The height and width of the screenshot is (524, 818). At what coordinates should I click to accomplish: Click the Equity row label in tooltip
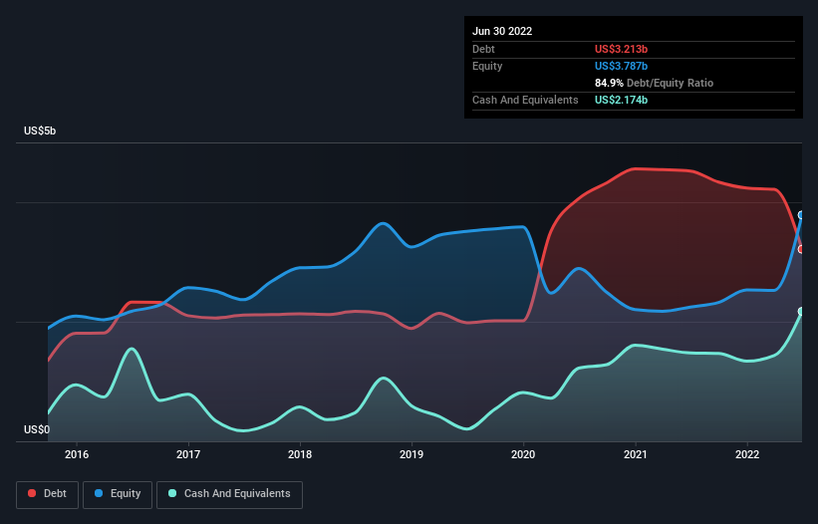tap(487, 66)
